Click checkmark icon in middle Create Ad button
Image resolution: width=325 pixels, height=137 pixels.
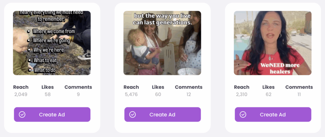pyautogui.click(x=132, y=115)
